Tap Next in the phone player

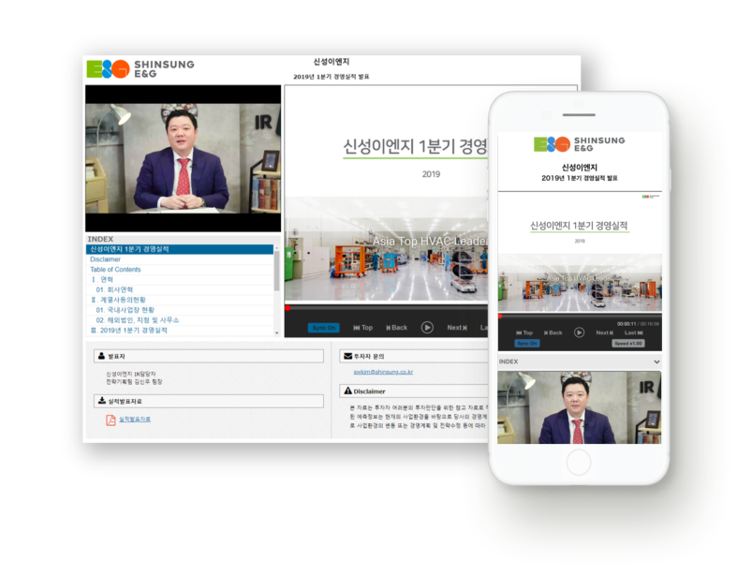pyautogui.click(x=604, y=332)
